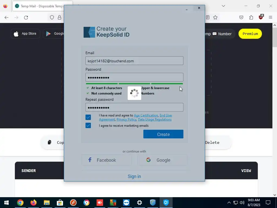Image resolution: width=277 pixels, height=208 pixels.
Task: Click the Create button
Action: [163, 134]
